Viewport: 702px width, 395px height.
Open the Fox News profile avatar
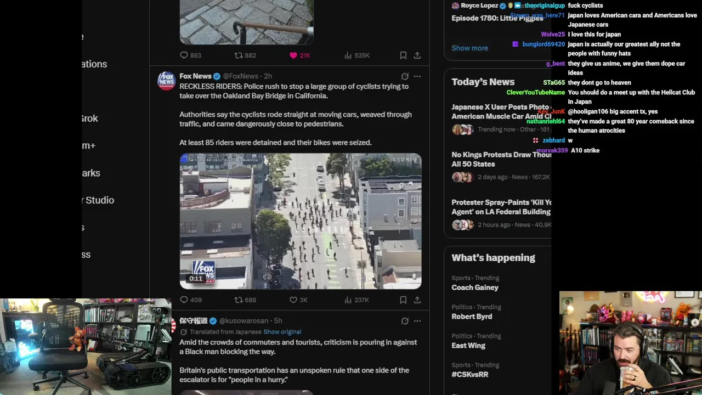coord(166,81)
